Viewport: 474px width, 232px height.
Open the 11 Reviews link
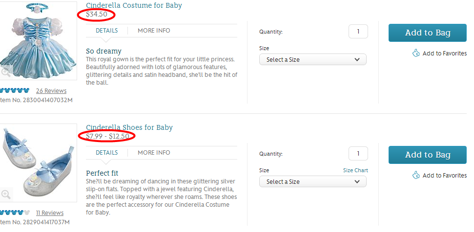pyautogui.click(x=50, y=213)
